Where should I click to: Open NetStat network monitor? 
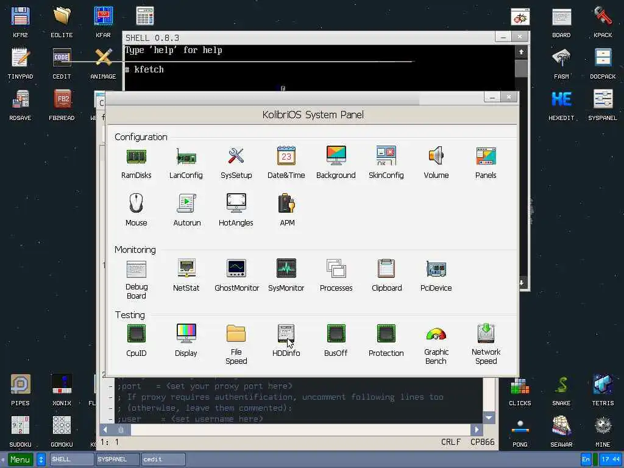pyautogui.click(x=186, y=275)
